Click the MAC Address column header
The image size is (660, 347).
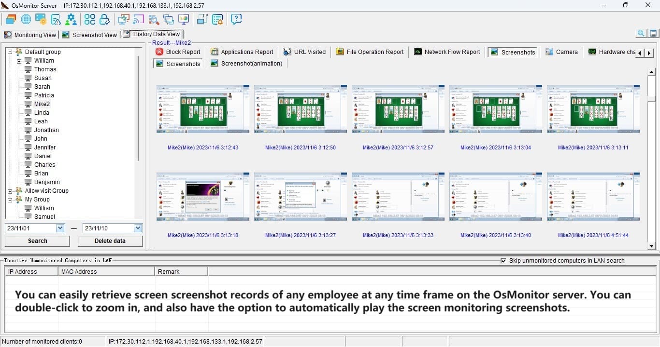coord(106,272)
